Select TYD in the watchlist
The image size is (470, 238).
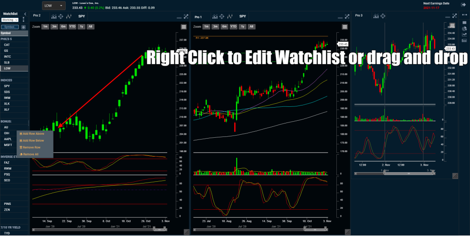14,233
